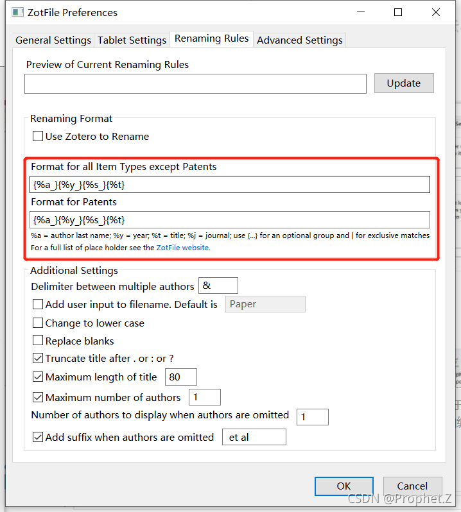
Task: Tick Add user input to filename
Action: (x=38, y=304)
